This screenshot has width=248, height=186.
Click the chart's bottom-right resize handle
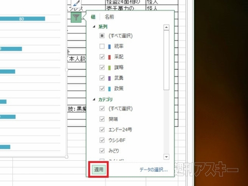pos(67,157)
